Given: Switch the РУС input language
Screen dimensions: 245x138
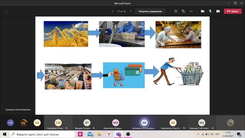Looking at the screenshot, I should pyautogui.click(x=217, y=134).
